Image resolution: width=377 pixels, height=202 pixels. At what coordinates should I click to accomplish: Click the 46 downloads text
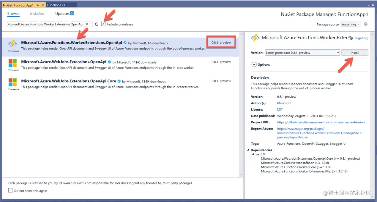coord(158,43)
